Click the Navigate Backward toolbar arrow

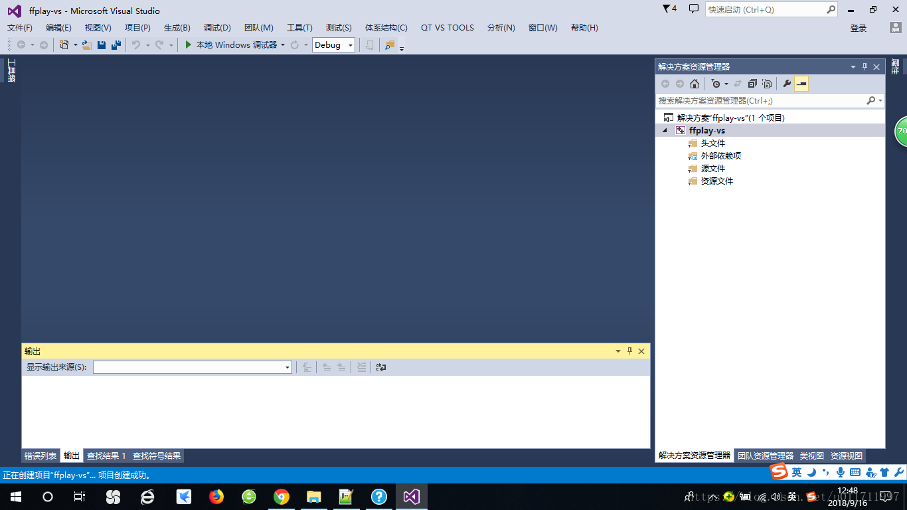coord(21,45)
